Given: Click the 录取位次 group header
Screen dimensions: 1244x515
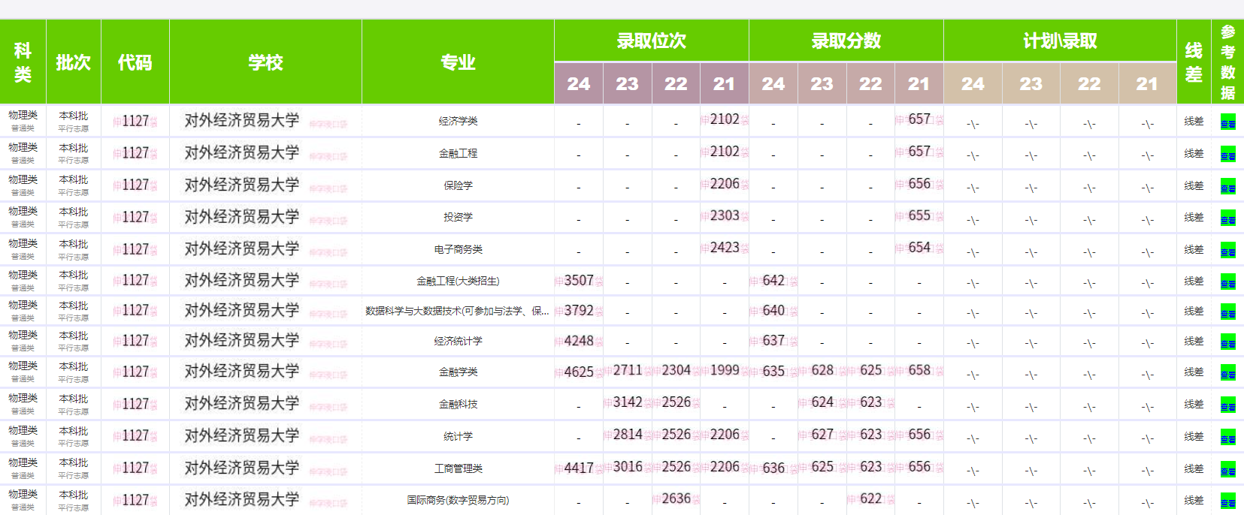Looking at the screenshot, I should tap(651, 41).
